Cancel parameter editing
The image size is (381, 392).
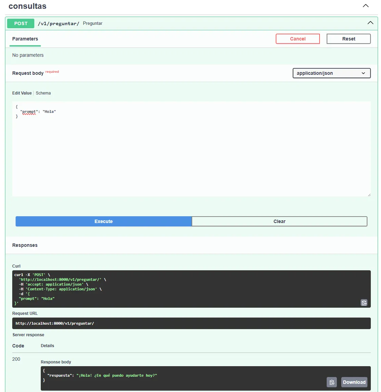(297, 38)
